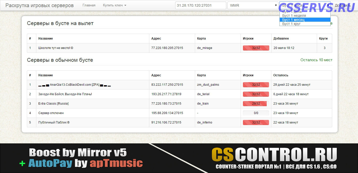
Task: Select 22 часа 18 минут remaining
Action: click(x=286, y=122)
